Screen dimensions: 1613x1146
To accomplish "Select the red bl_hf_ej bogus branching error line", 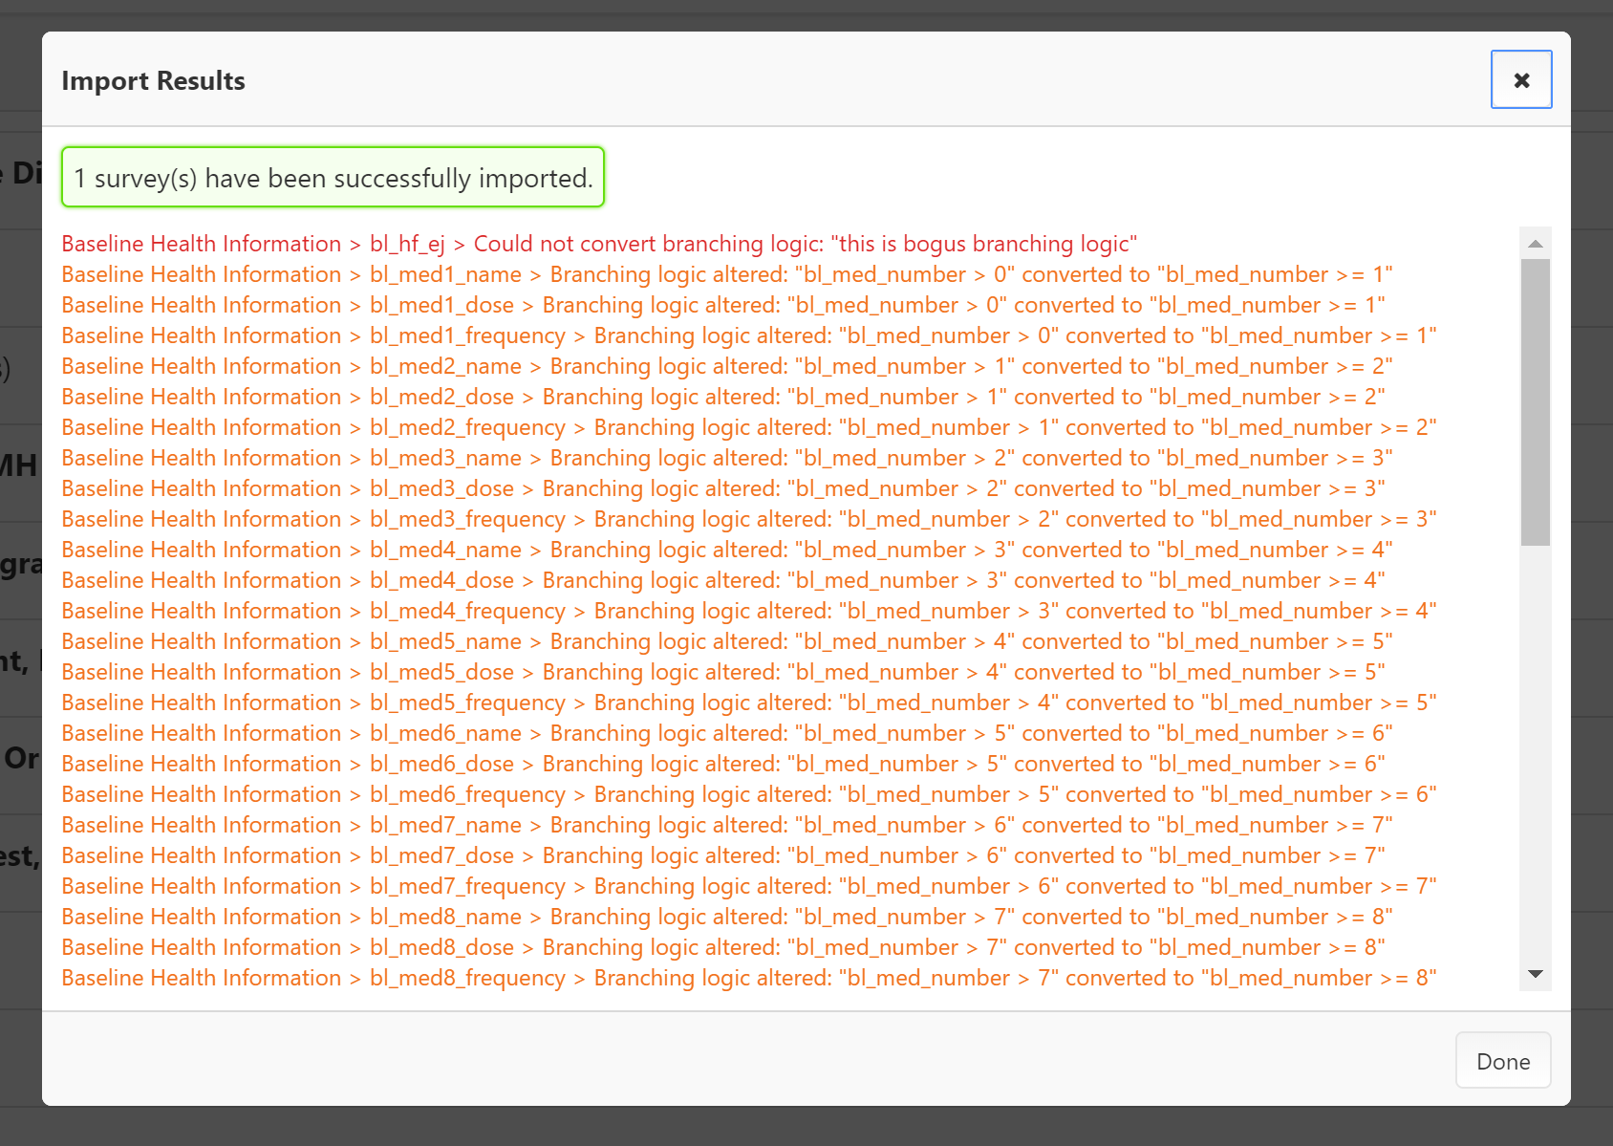I will pyautogui.click(x=599, y=245).
